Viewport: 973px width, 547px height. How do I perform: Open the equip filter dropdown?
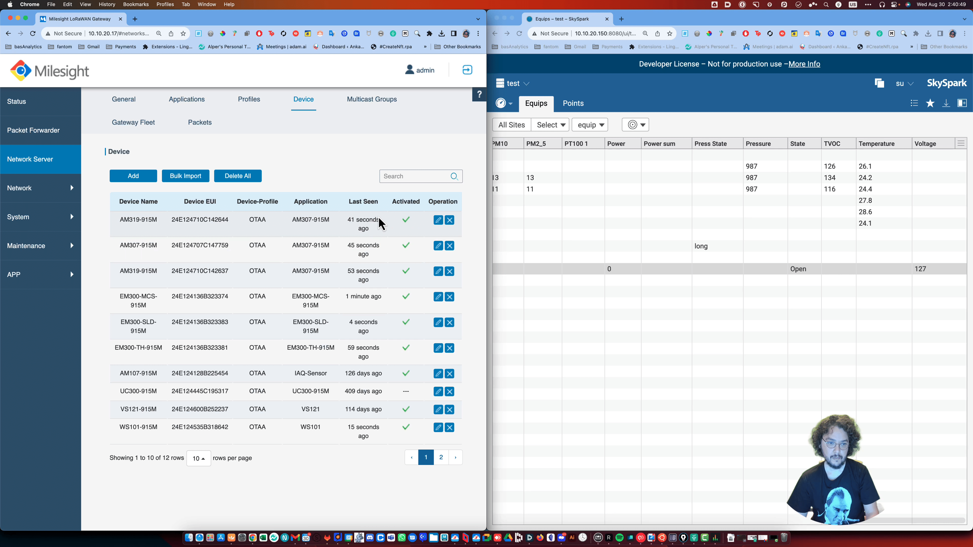pos(590,125)
